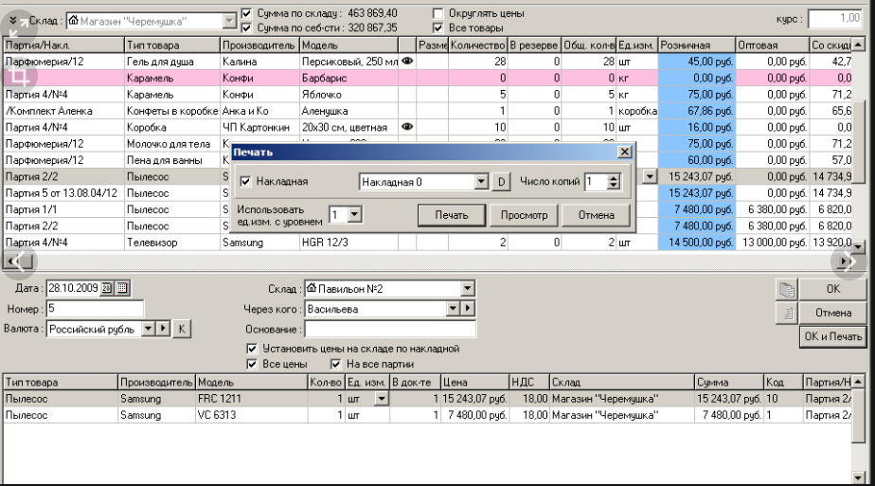Open the top Склад dropdown Магазин Черемушка
Image resolution: width=875 pixels, height=486 pixels.
(x=229, y=21)
